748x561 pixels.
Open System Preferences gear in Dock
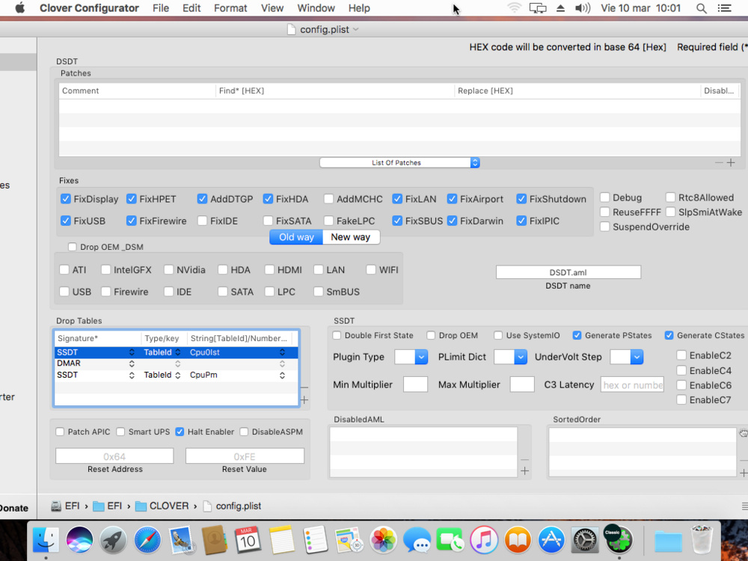click(x=585, y=540)
